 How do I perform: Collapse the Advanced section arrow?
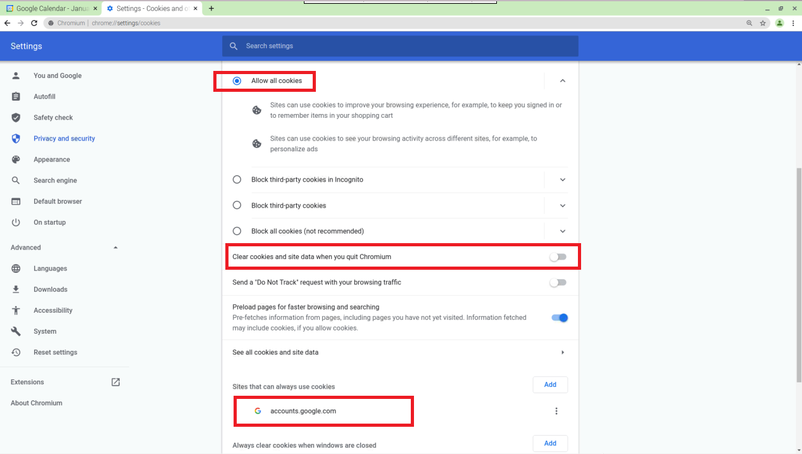(115, 248)
